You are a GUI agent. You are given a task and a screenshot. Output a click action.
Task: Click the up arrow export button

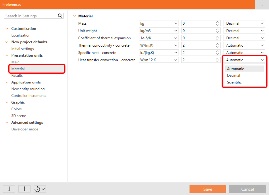click(x=24, y=189)
